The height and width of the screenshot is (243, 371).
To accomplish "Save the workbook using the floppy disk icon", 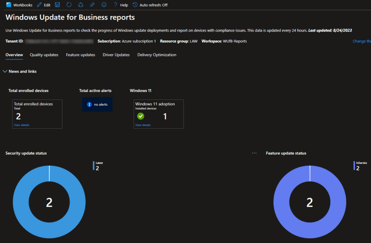I will tap(58, 5).
